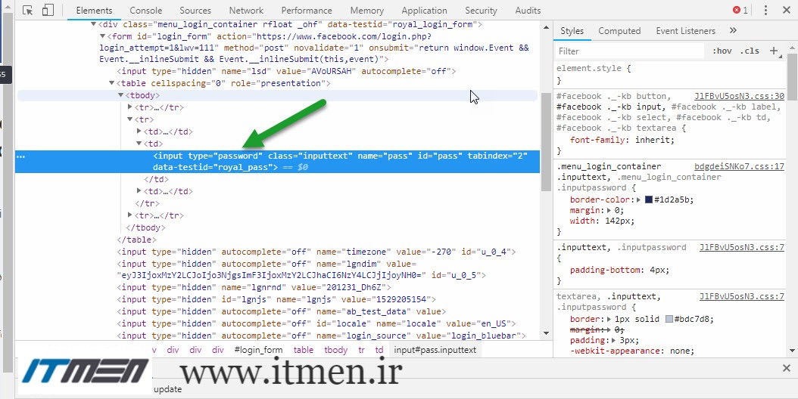Select #login_form in the breadcrumb bar
798x399 pixels.
[x=258, y=350]
